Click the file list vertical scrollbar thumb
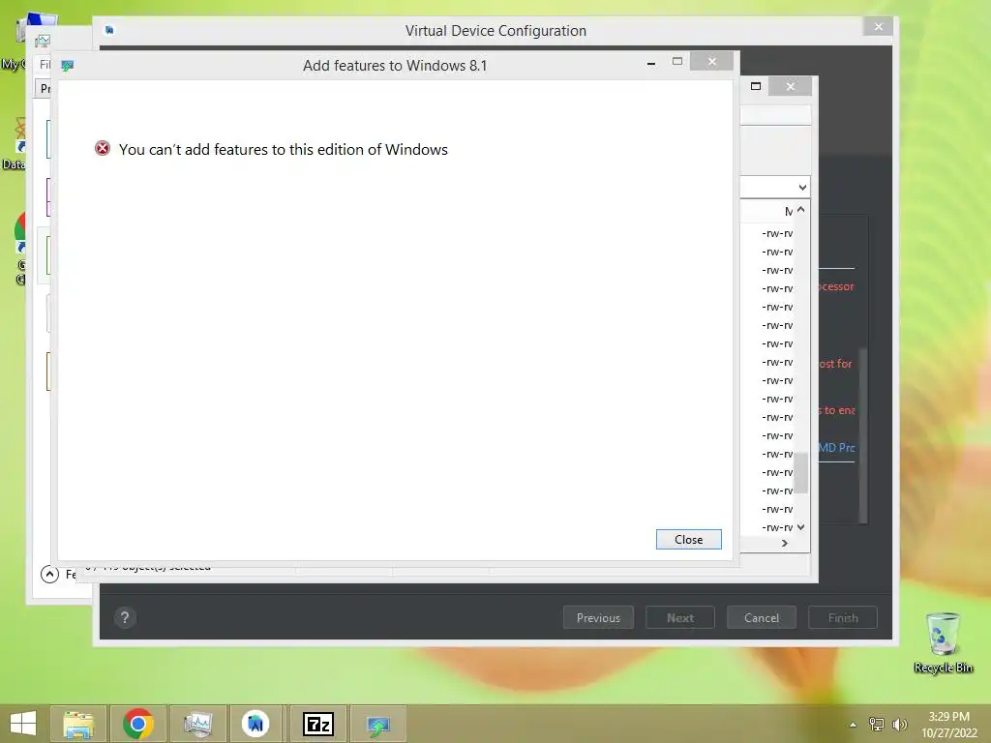Viewport: 991px width, 743px height. [800, 472]
